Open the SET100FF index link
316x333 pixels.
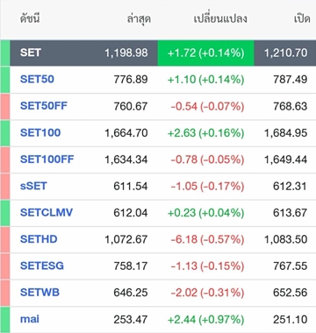point(47,159)
